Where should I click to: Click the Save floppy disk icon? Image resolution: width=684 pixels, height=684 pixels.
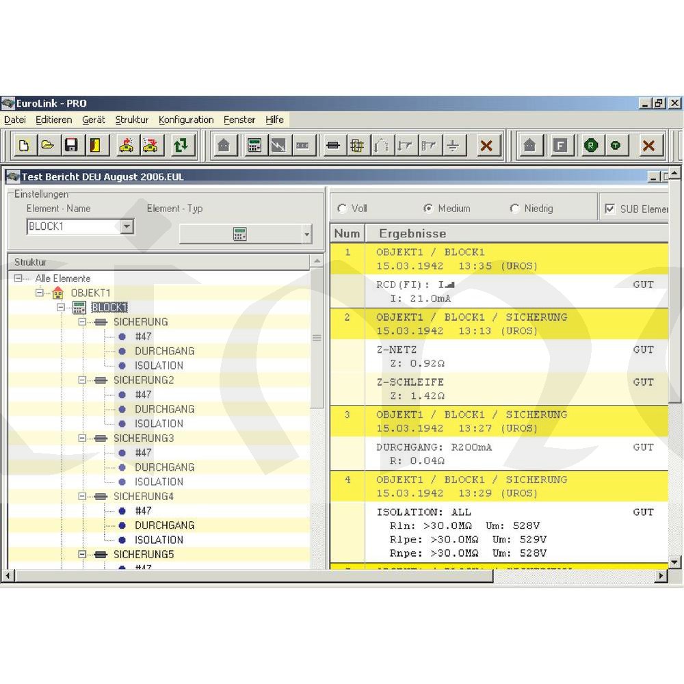point(70,145)
